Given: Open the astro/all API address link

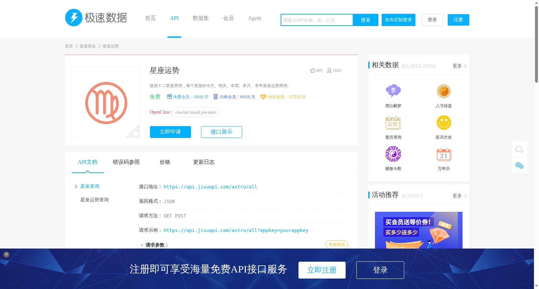Looking at the screenshot, I should click(210, 187).
